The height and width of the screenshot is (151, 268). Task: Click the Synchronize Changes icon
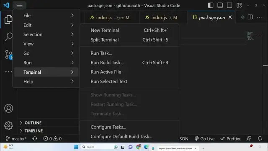pyautogui.click(x=35, y=138)
